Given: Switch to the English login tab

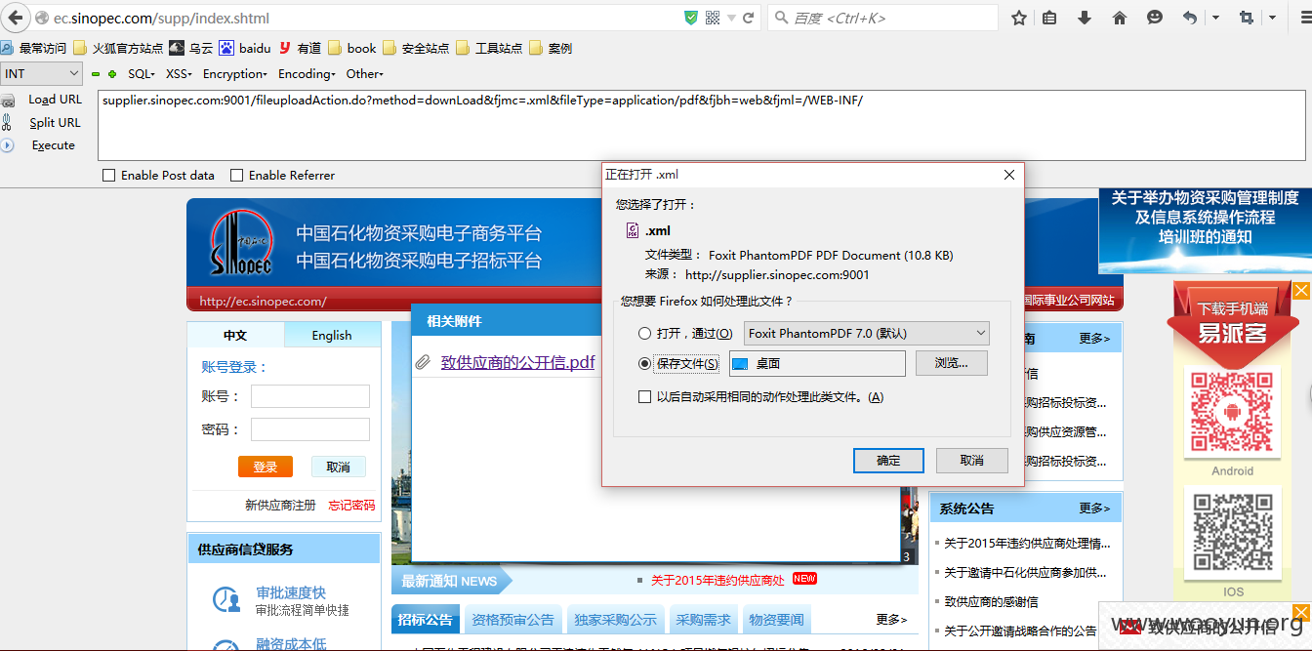Looking at the screenshot, I should pos(332,335).
